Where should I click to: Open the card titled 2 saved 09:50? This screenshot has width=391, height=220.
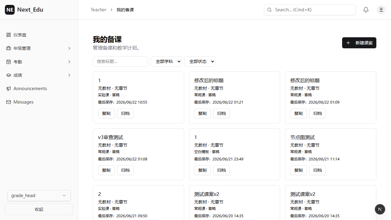click(100, 194)
